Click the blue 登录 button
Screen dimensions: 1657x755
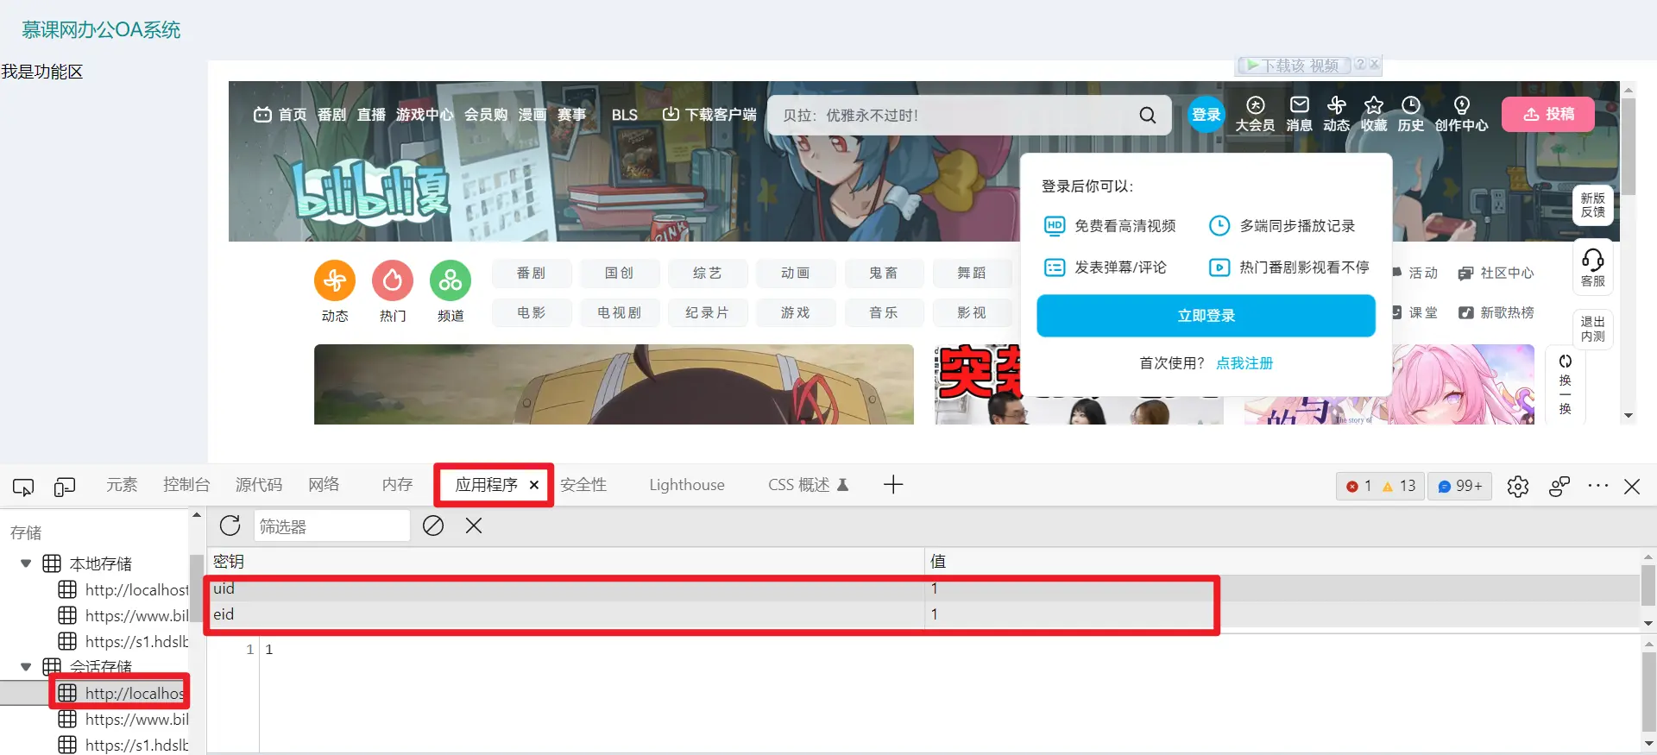[x=1207, y=115]
